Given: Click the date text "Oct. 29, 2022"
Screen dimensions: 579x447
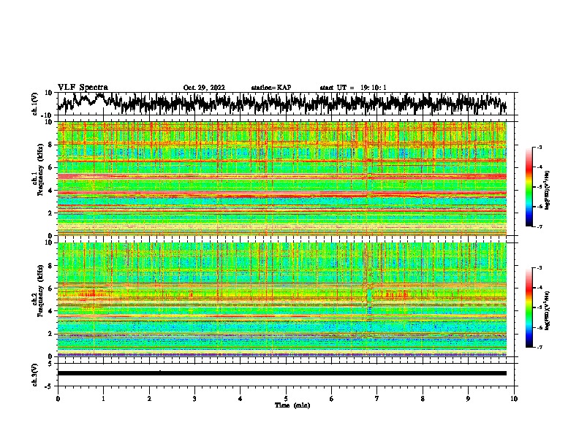Looking at the screenshot, I should [204, 88].
